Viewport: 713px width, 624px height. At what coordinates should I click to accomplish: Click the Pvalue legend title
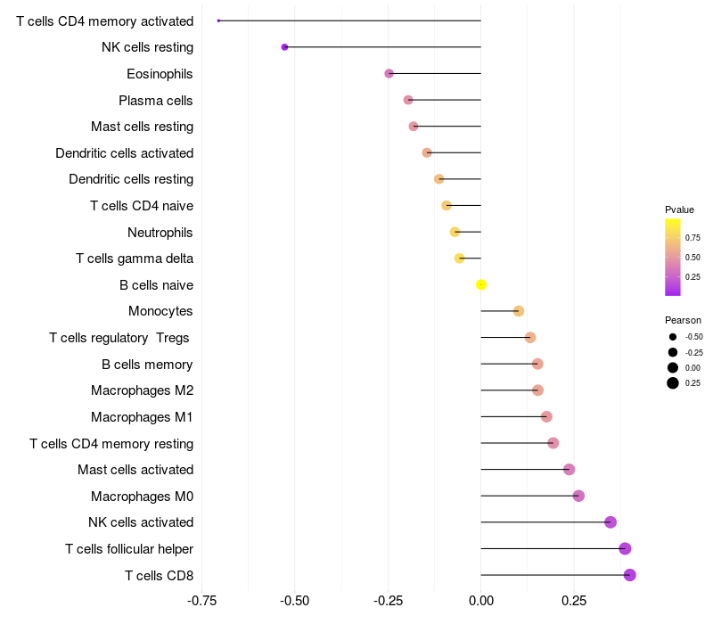(679, 209)
